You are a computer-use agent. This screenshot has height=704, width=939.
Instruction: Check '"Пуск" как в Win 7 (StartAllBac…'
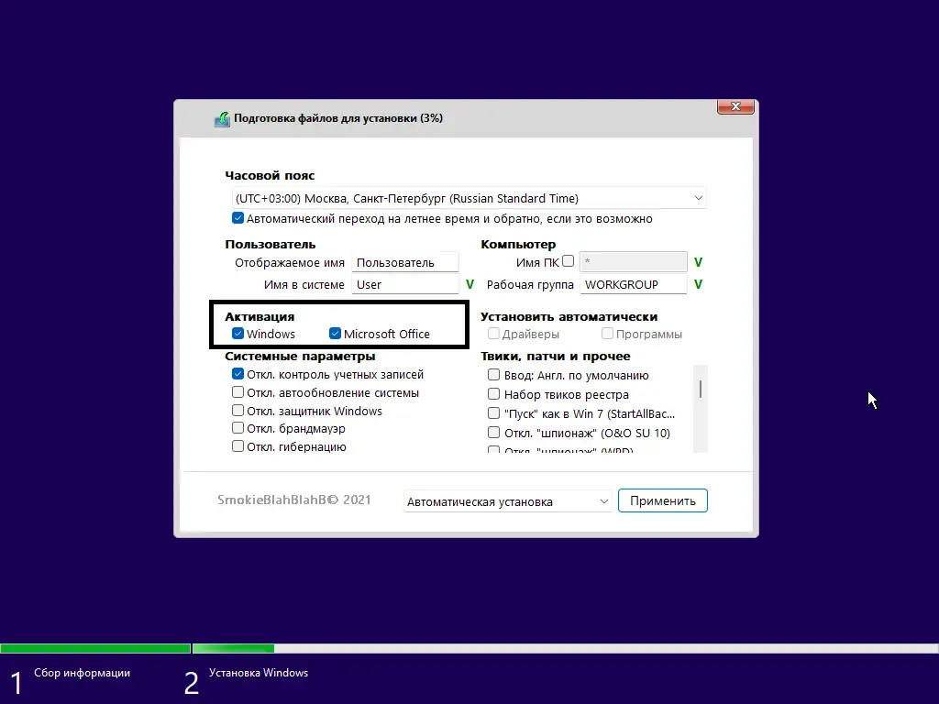[493, 413]
